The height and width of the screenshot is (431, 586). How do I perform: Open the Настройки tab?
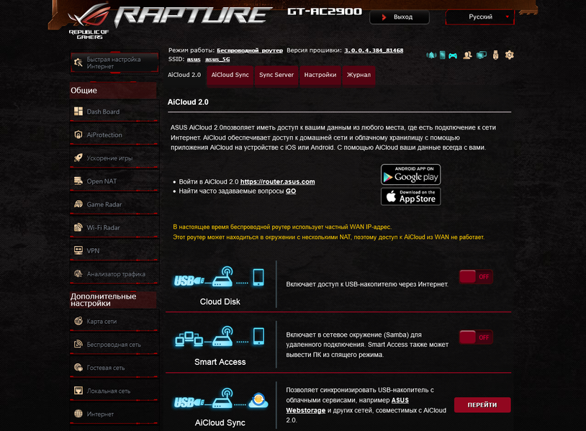(x=320, y=75)
